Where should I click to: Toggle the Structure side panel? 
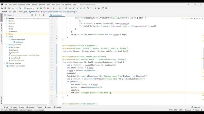click(2, 27)
